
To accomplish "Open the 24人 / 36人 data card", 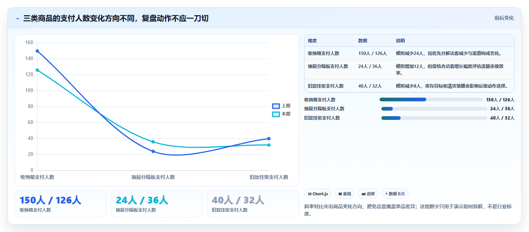I will tap(157, 204).
